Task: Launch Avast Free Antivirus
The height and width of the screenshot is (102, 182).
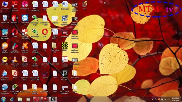Action: pyautogui.click(x=25, y=48)
